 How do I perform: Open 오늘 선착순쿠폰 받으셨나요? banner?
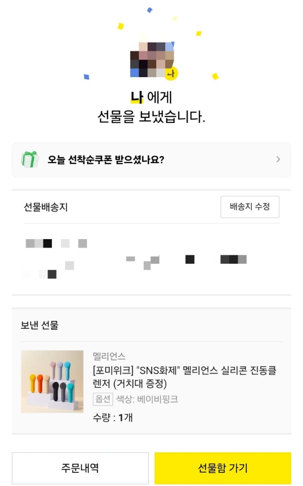(x=152, y=160)
